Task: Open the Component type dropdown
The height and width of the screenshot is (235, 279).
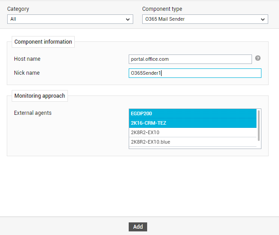Action: [205, 19]
